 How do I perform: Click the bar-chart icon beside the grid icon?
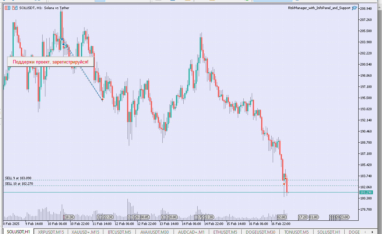click(14, 8)
